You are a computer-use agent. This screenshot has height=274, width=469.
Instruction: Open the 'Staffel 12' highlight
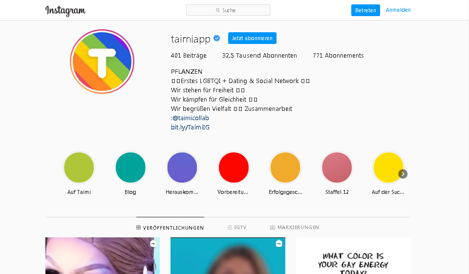pos(337,168)
